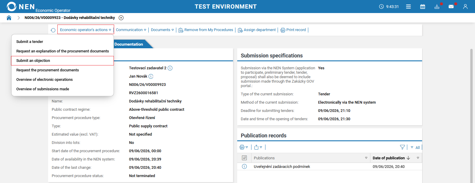
Task: Show info for Jan Novák
Action: coord(151,76)
